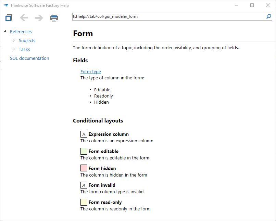The width and height of the screenshot is (276, 221).
Task: Print the help page
Action: tap(54, 18)
